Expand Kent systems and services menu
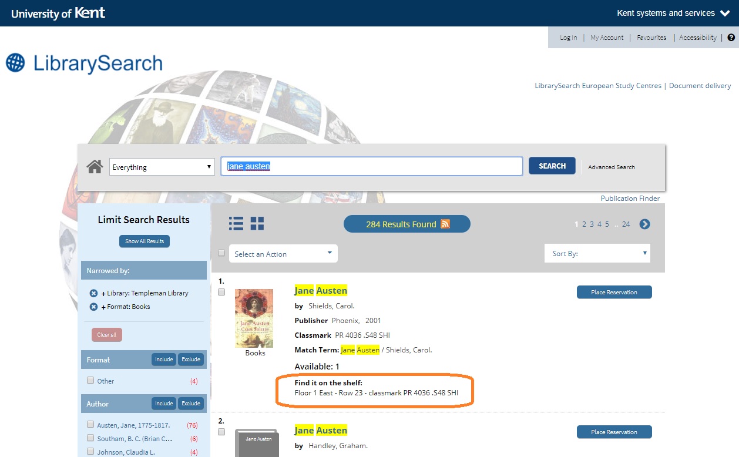 pos(673,13)
